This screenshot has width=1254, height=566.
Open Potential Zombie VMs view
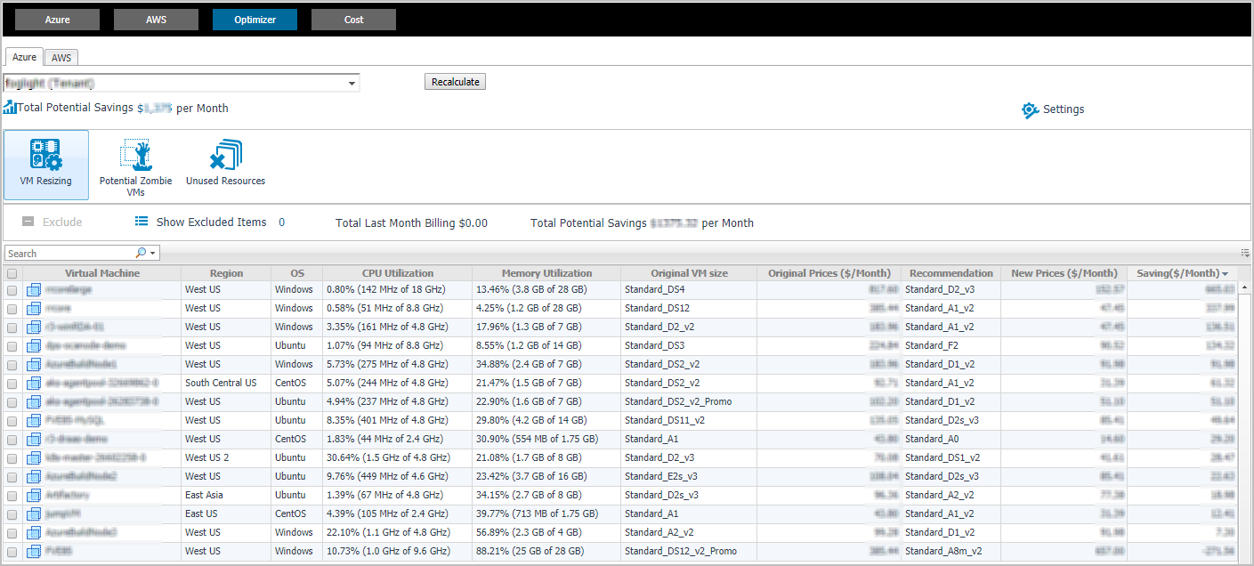click(x=135, y=154)
